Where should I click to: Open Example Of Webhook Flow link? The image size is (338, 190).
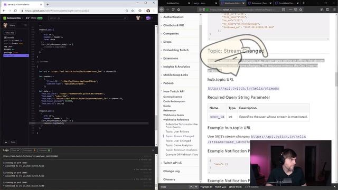click(182, 155)
